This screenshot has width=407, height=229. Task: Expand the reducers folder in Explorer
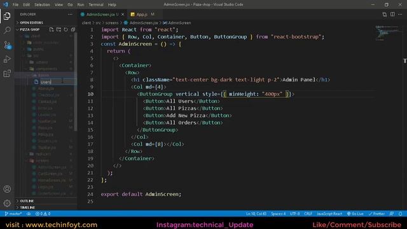click(43, 154)
